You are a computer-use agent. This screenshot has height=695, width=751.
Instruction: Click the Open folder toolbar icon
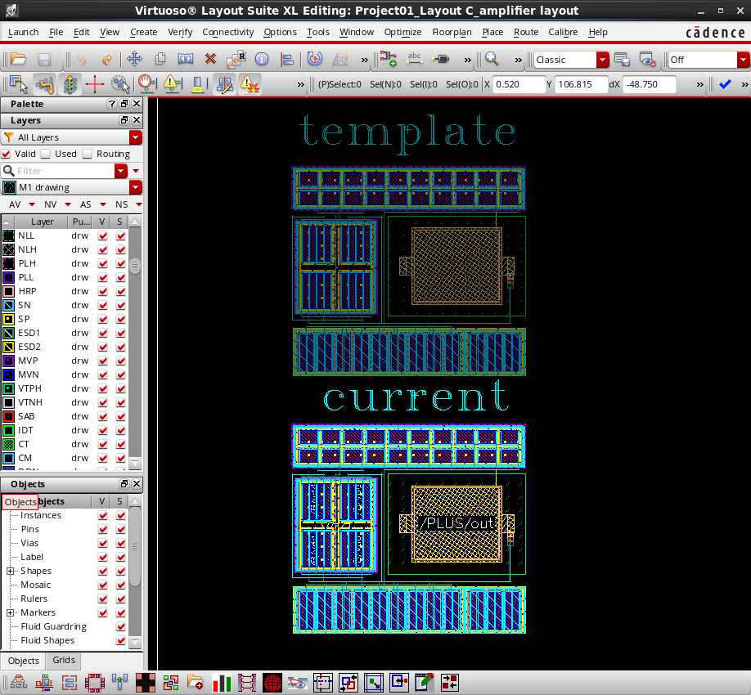coord(18,60)
